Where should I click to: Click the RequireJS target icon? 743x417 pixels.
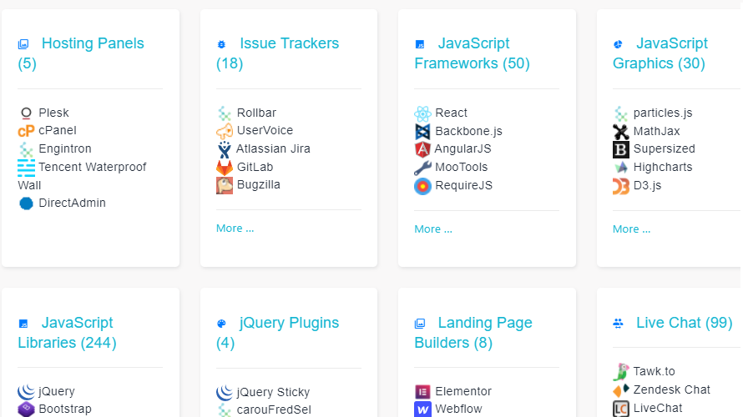tap(422, 186)
